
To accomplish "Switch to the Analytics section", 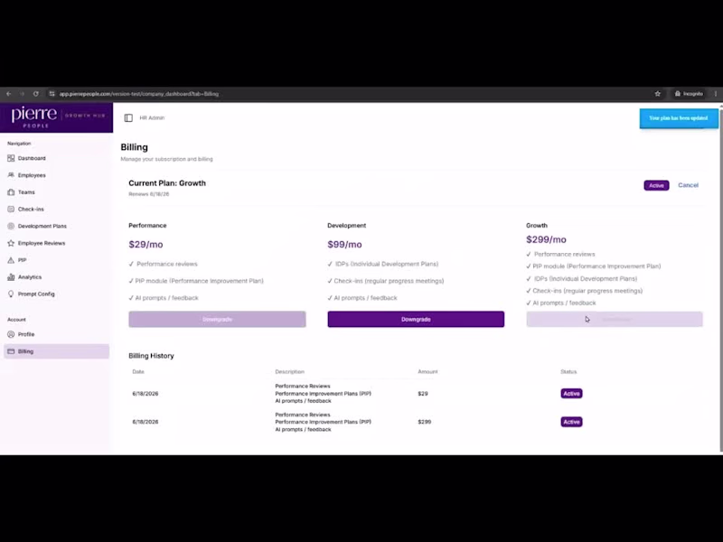I will click(x=30, y=277).
